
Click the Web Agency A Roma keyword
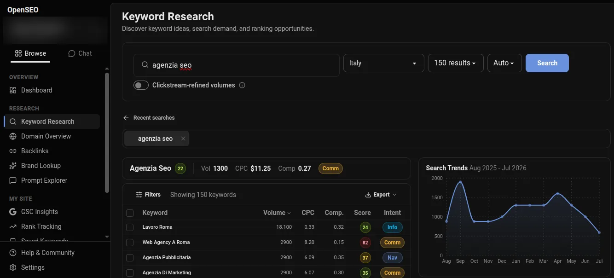(166, 242)
